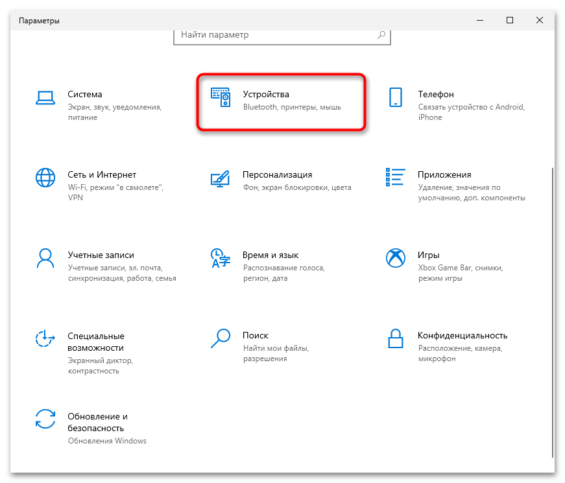The width and height of the screenshot is (565, 483).
Task: Click the Privacy padlock icon
Action: (x=395, y=338)
